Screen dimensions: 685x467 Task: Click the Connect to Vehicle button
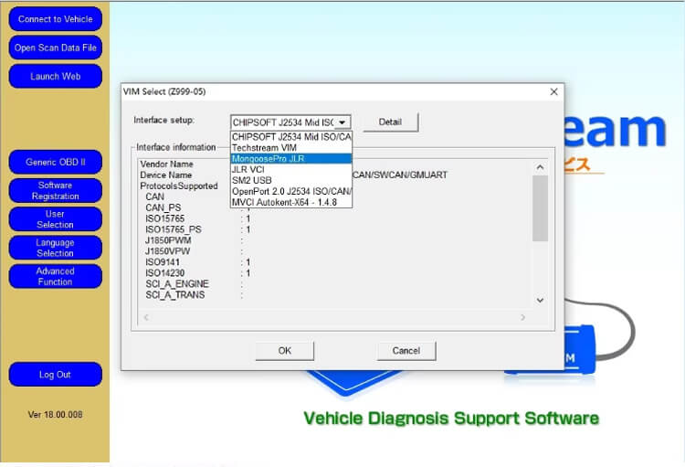(x=55, y=19)
